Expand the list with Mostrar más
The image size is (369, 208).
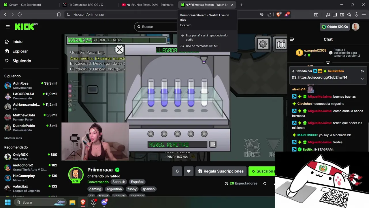(13, 138)
